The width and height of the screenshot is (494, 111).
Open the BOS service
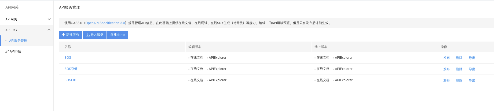point(68,58)
